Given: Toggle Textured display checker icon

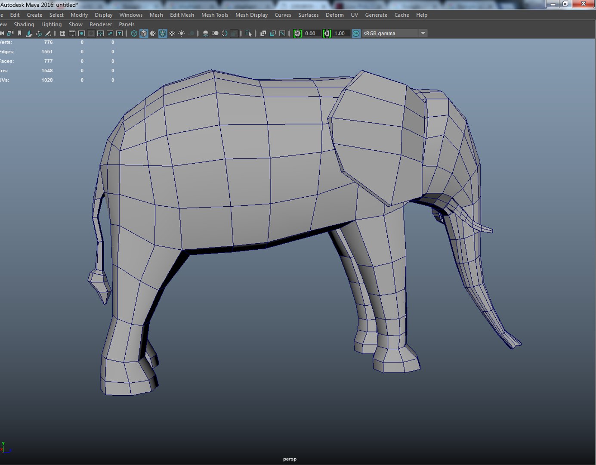Looking at the screenshot, I should pos(172,33).
